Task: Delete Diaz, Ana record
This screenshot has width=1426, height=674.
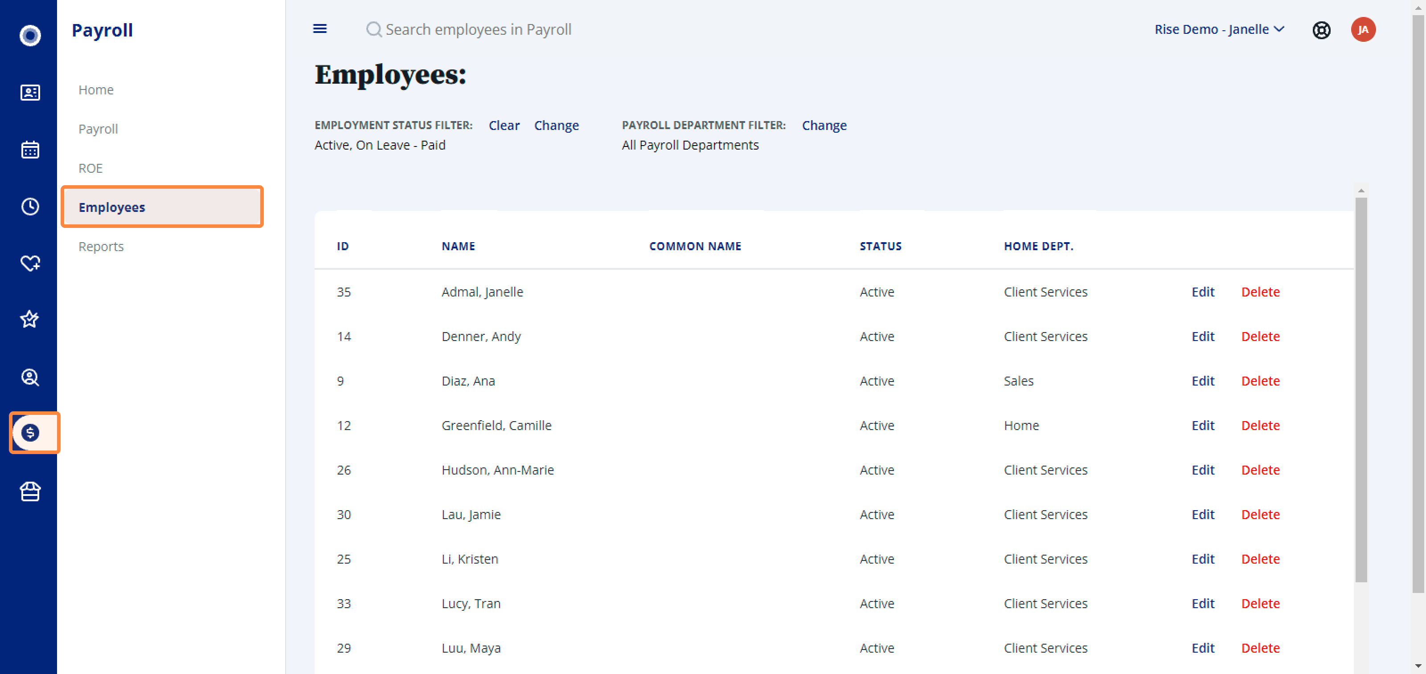Action: (1260, 381)
